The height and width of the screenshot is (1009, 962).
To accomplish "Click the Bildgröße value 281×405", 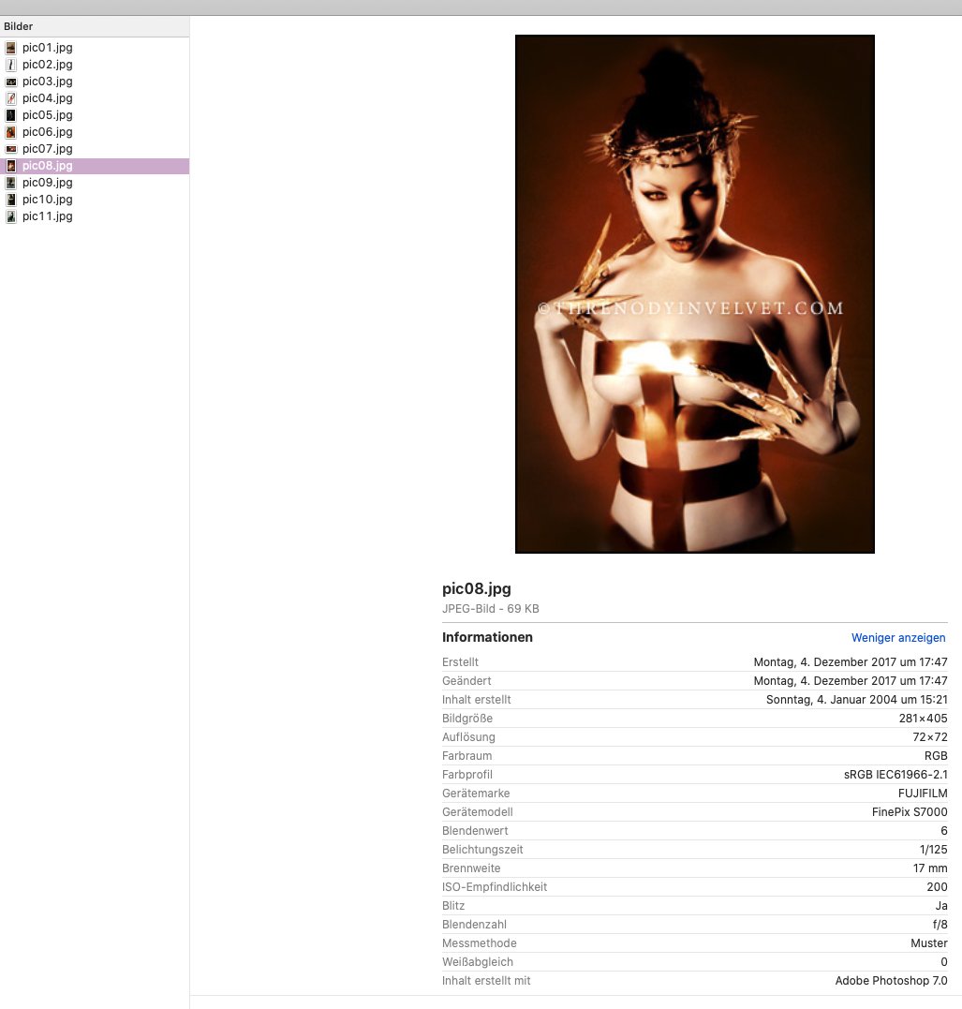I will (923, 719).
